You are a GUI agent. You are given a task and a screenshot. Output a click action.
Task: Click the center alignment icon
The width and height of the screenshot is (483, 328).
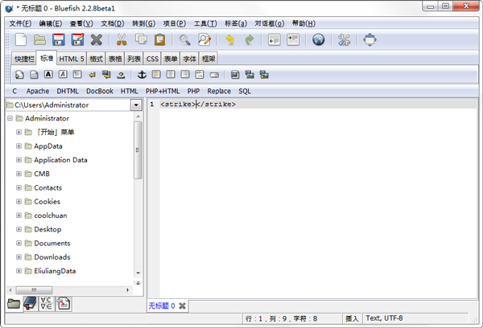[x=171, y=74]
